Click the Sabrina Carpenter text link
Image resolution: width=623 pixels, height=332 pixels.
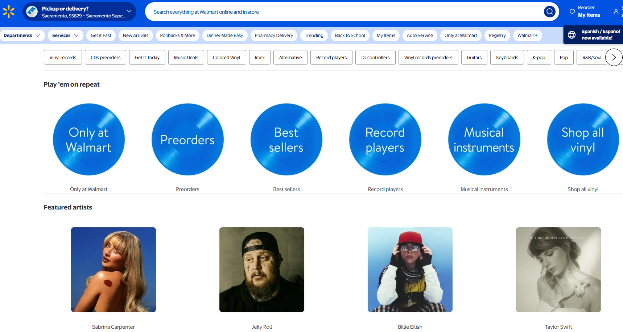tap(113, 327)
